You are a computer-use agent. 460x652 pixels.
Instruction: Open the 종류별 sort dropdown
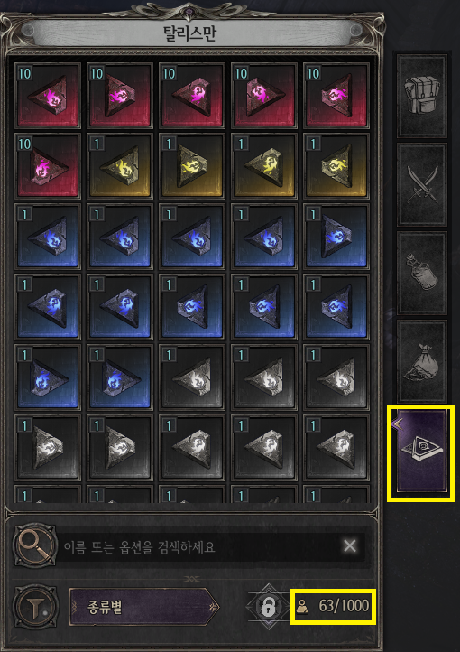143,607
